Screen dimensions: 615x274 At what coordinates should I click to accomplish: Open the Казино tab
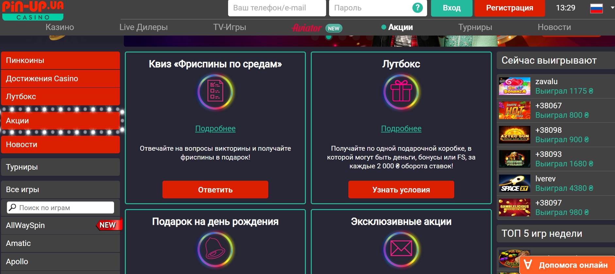click(x=60, y=27)
